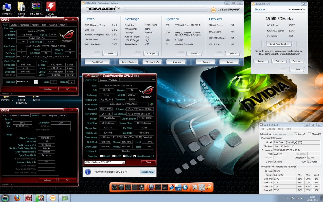Screen dimensions: 323x202
Task: Click the Run 3DMark button
Action: click(x=97, y=62)
